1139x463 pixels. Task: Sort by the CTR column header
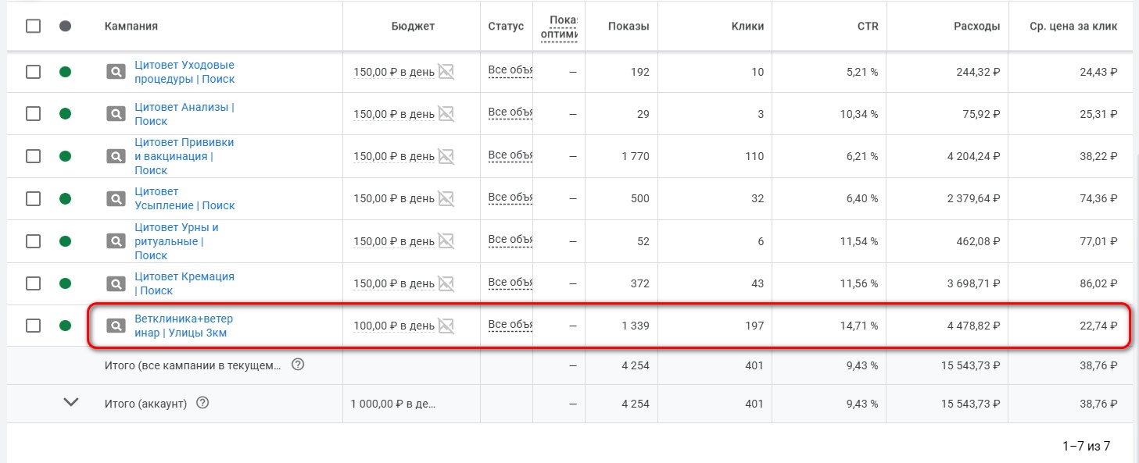(x=868, y=26)
